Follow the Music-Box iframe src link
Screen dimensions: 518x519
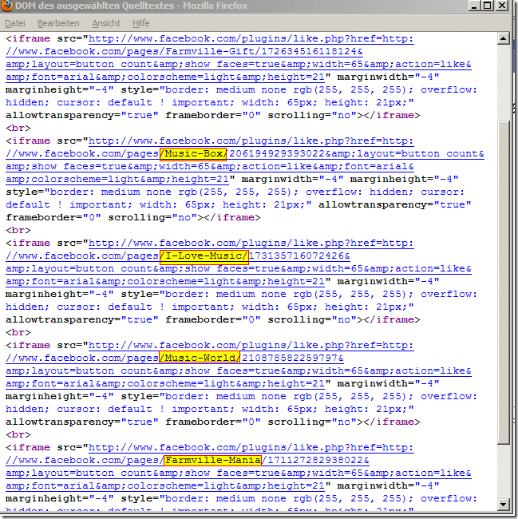245,160
